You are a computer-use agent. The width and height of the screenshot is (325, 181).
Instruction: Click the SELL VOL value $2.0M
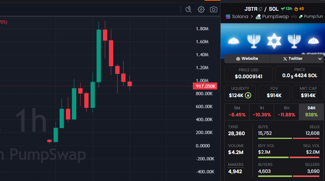[x=313, y=152]
